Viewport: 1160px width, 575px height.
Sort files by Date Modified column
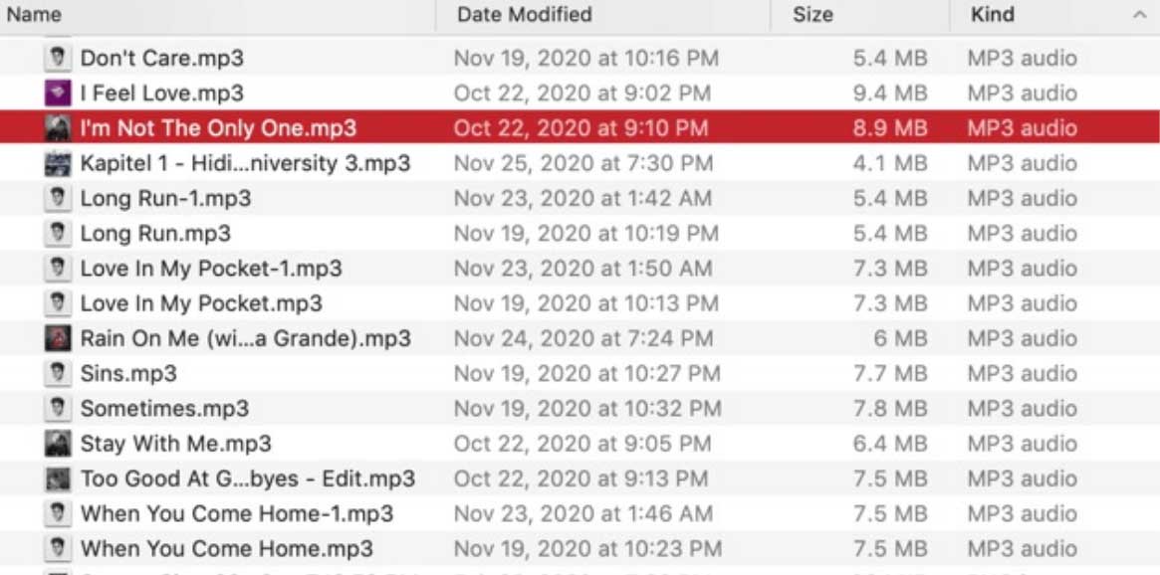coord(524,15)
